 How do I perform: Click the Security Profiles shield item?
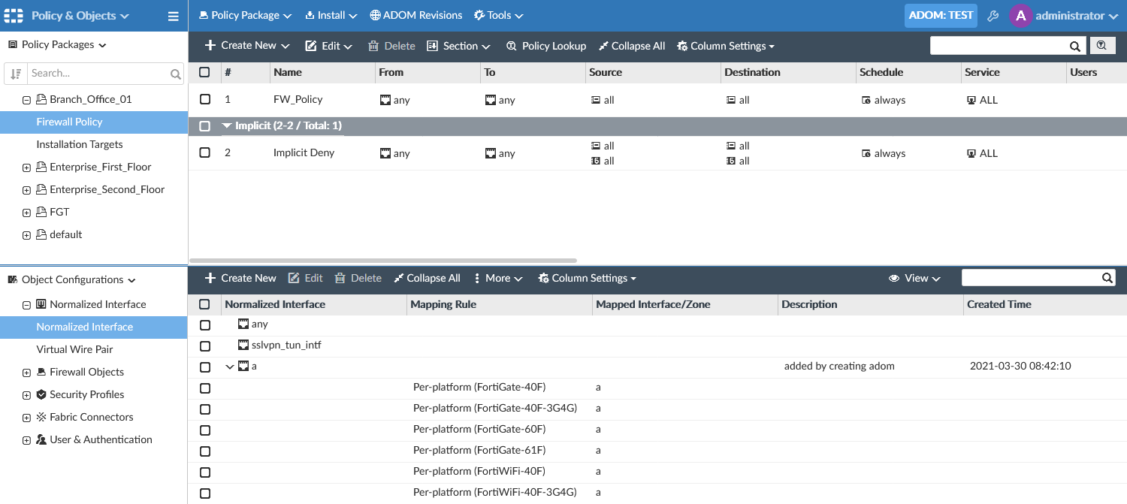point(80,394)
